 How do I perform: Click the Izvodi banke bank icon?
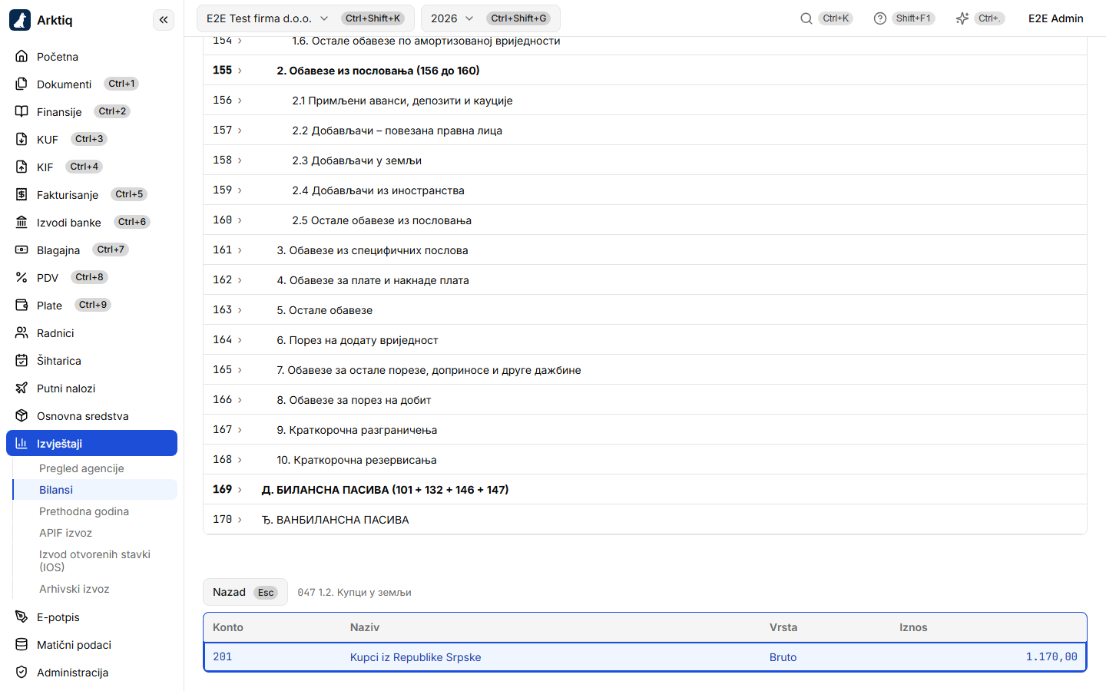(22, 223)
